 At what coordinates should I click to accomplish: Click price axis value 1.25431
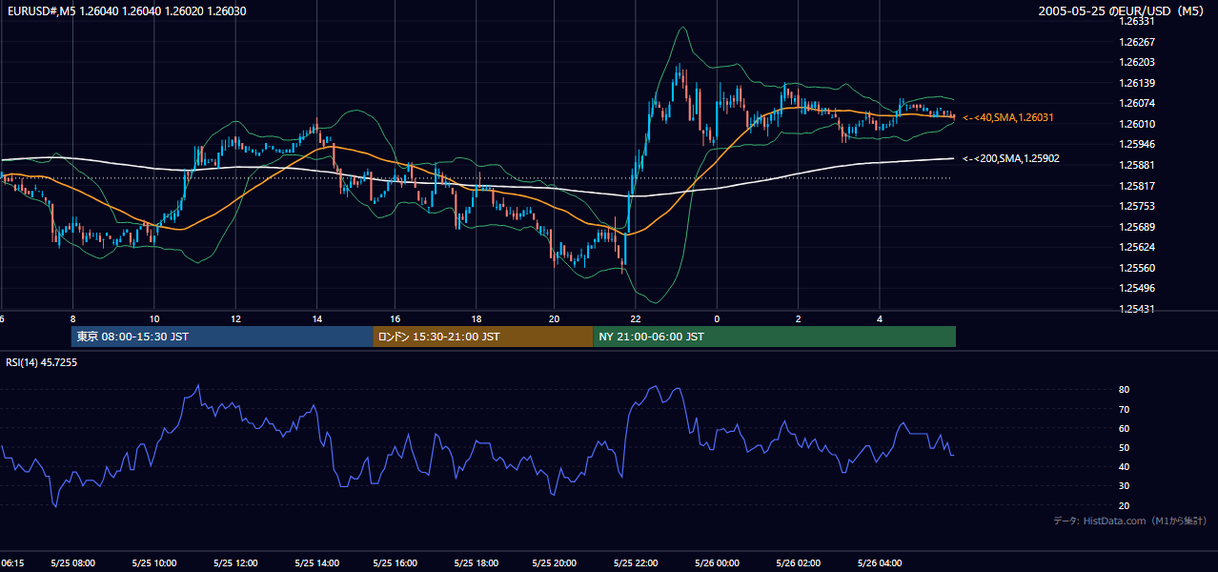(x=1136, y=309)
